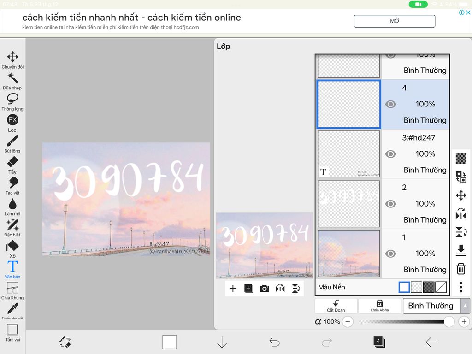
Task: Open the ad with MỞ button
Action: coord(395,21)
